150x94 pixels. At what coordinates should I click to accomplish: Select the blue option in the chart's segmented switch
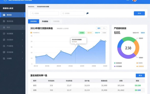[x=99, y=28]
